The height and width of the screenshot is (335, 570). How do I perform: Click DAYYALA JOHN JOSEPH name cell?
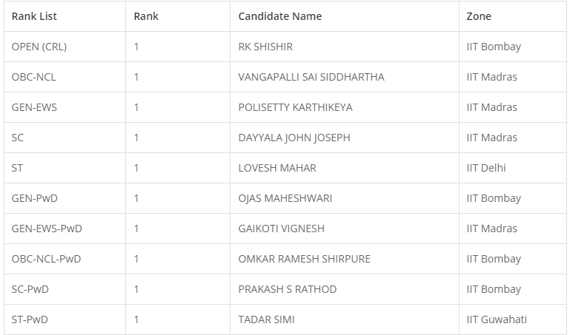(294, 138)
